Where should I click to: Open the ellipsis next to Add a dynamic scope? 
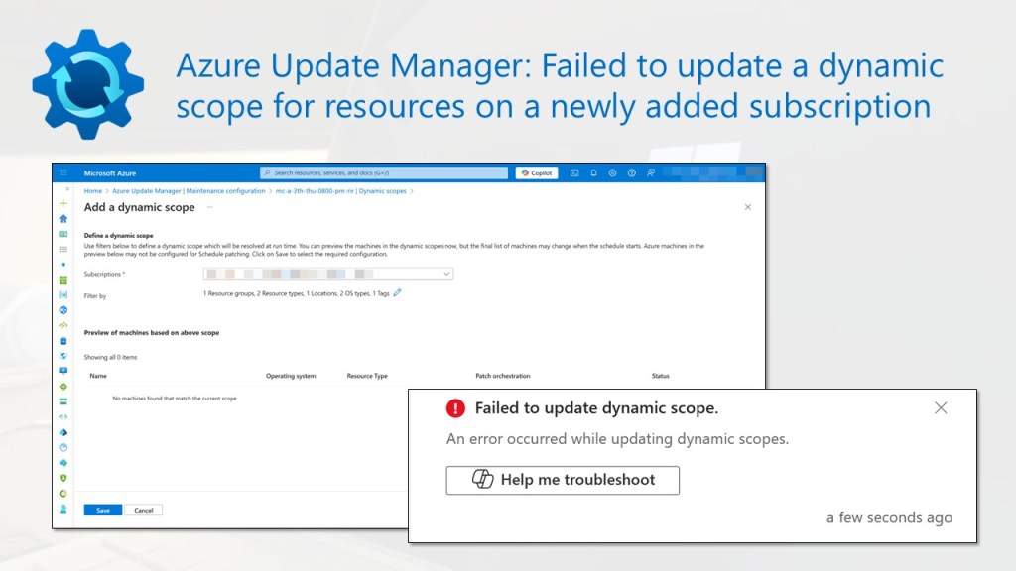pos(209,207)
